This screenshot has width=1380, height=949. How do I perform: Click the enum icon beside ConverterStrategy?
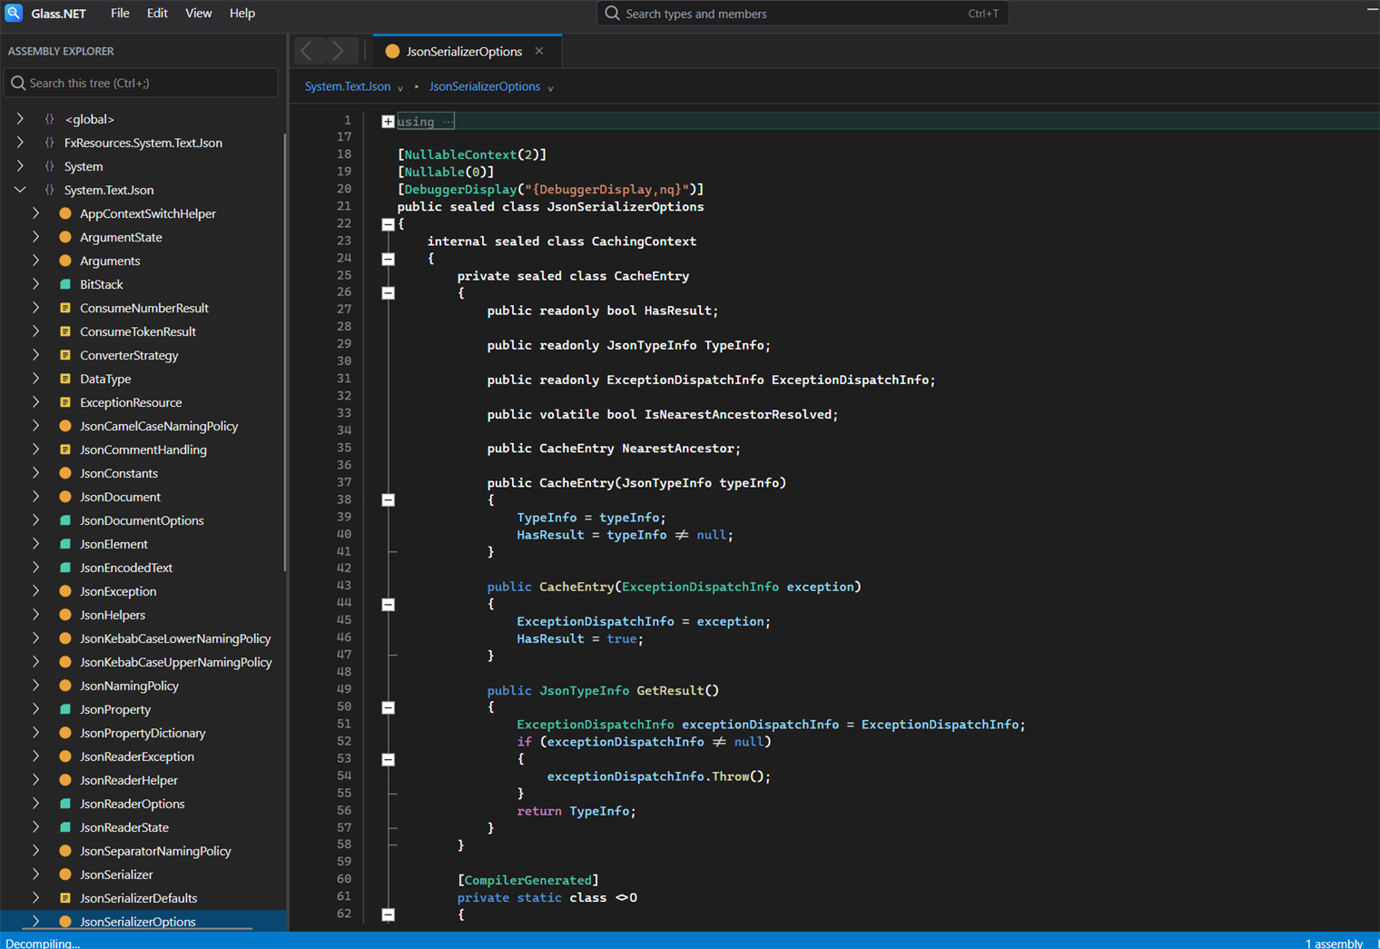65,355
